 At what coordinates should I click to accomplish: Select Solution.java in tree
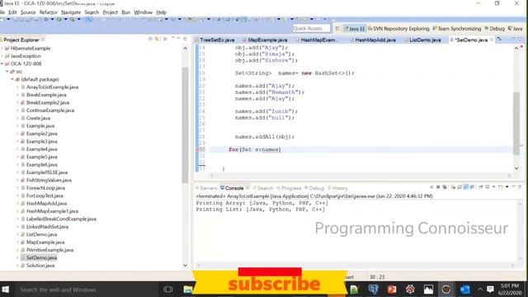pos(40,266)
